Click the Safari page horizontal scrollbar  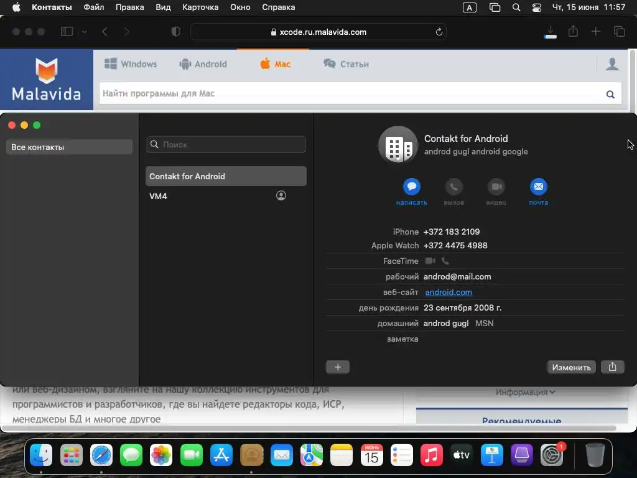click(x=309, y=428)
